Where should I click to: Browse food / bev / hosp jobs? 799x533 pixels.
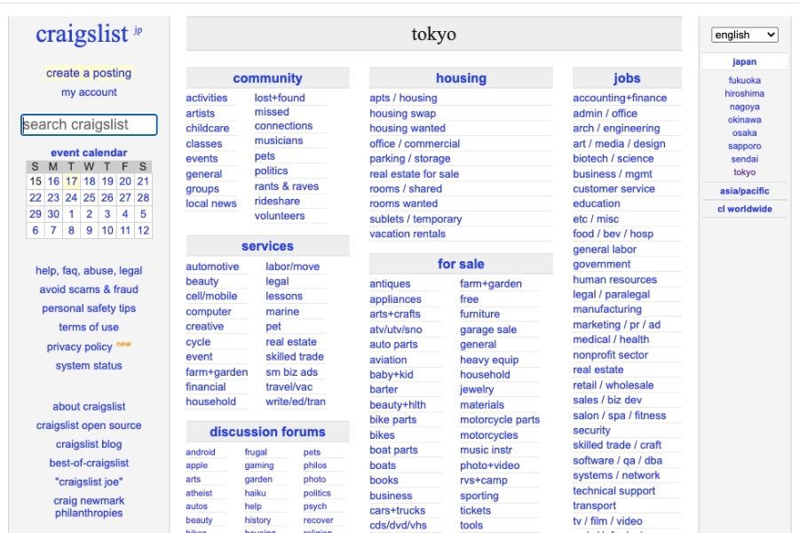coord(613,234)
